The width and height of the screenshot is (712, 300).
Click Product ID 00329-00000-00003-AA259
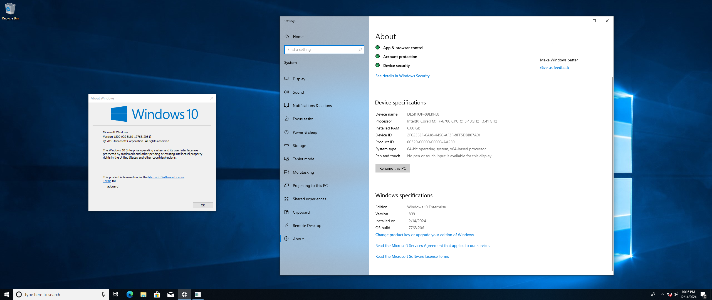(431, 142)
